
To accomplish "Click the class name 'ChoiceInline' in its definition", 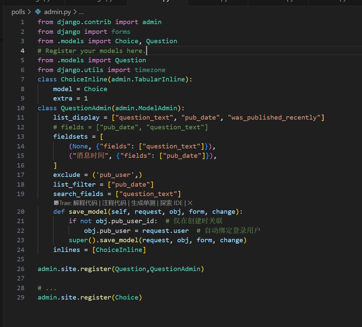I will (84, 79).
